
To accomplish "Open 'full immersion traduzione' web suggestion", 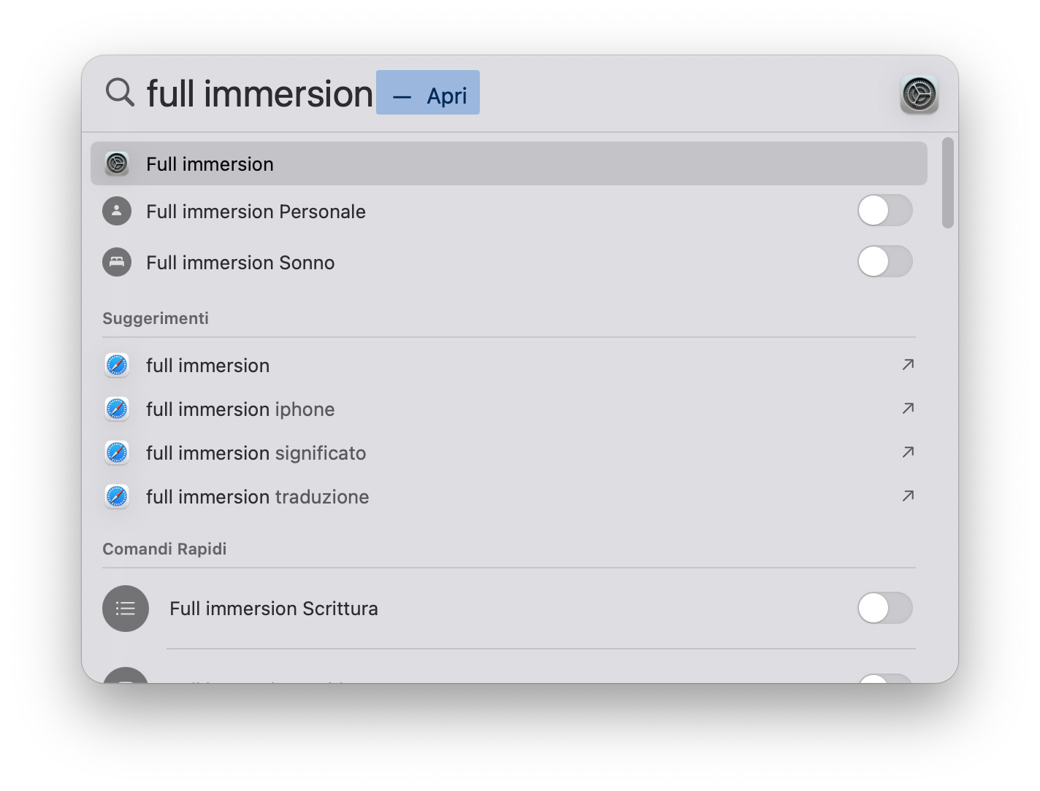I will pyautogui.click(x=257, y=497).
